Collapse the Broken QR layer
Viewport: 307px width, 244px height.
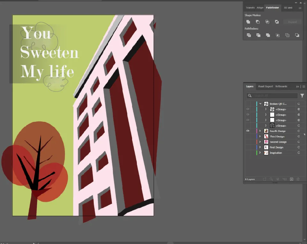260,104
